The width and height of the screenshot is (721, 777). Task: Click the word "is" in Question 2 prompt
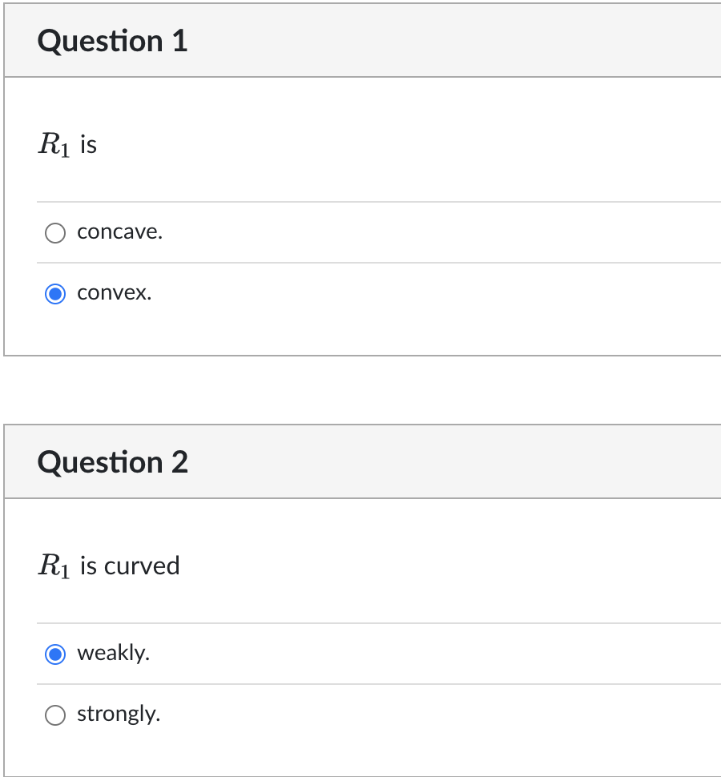[x=88, y=566]
